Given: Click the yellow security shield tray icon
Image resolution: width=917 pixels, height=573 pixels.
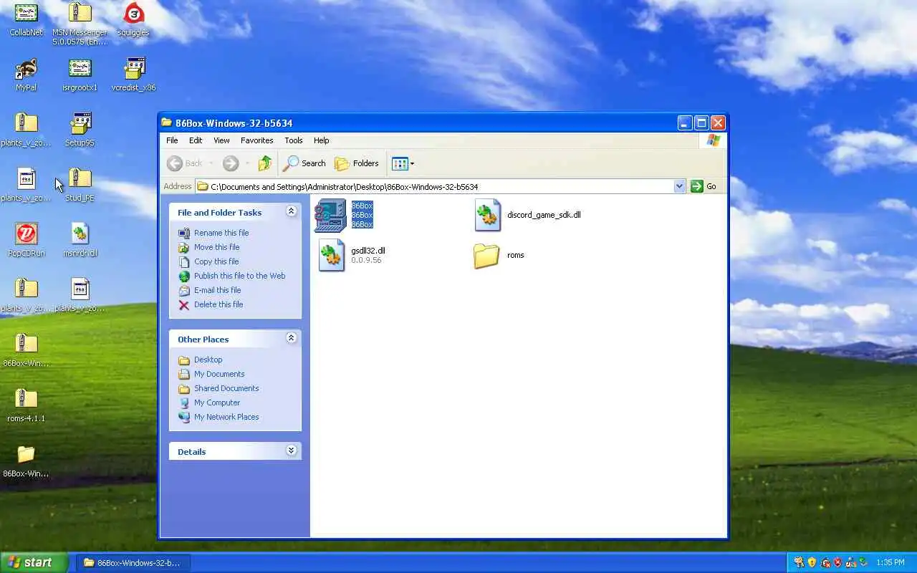Looking at the screenshot, I should [x=812, y=562].
